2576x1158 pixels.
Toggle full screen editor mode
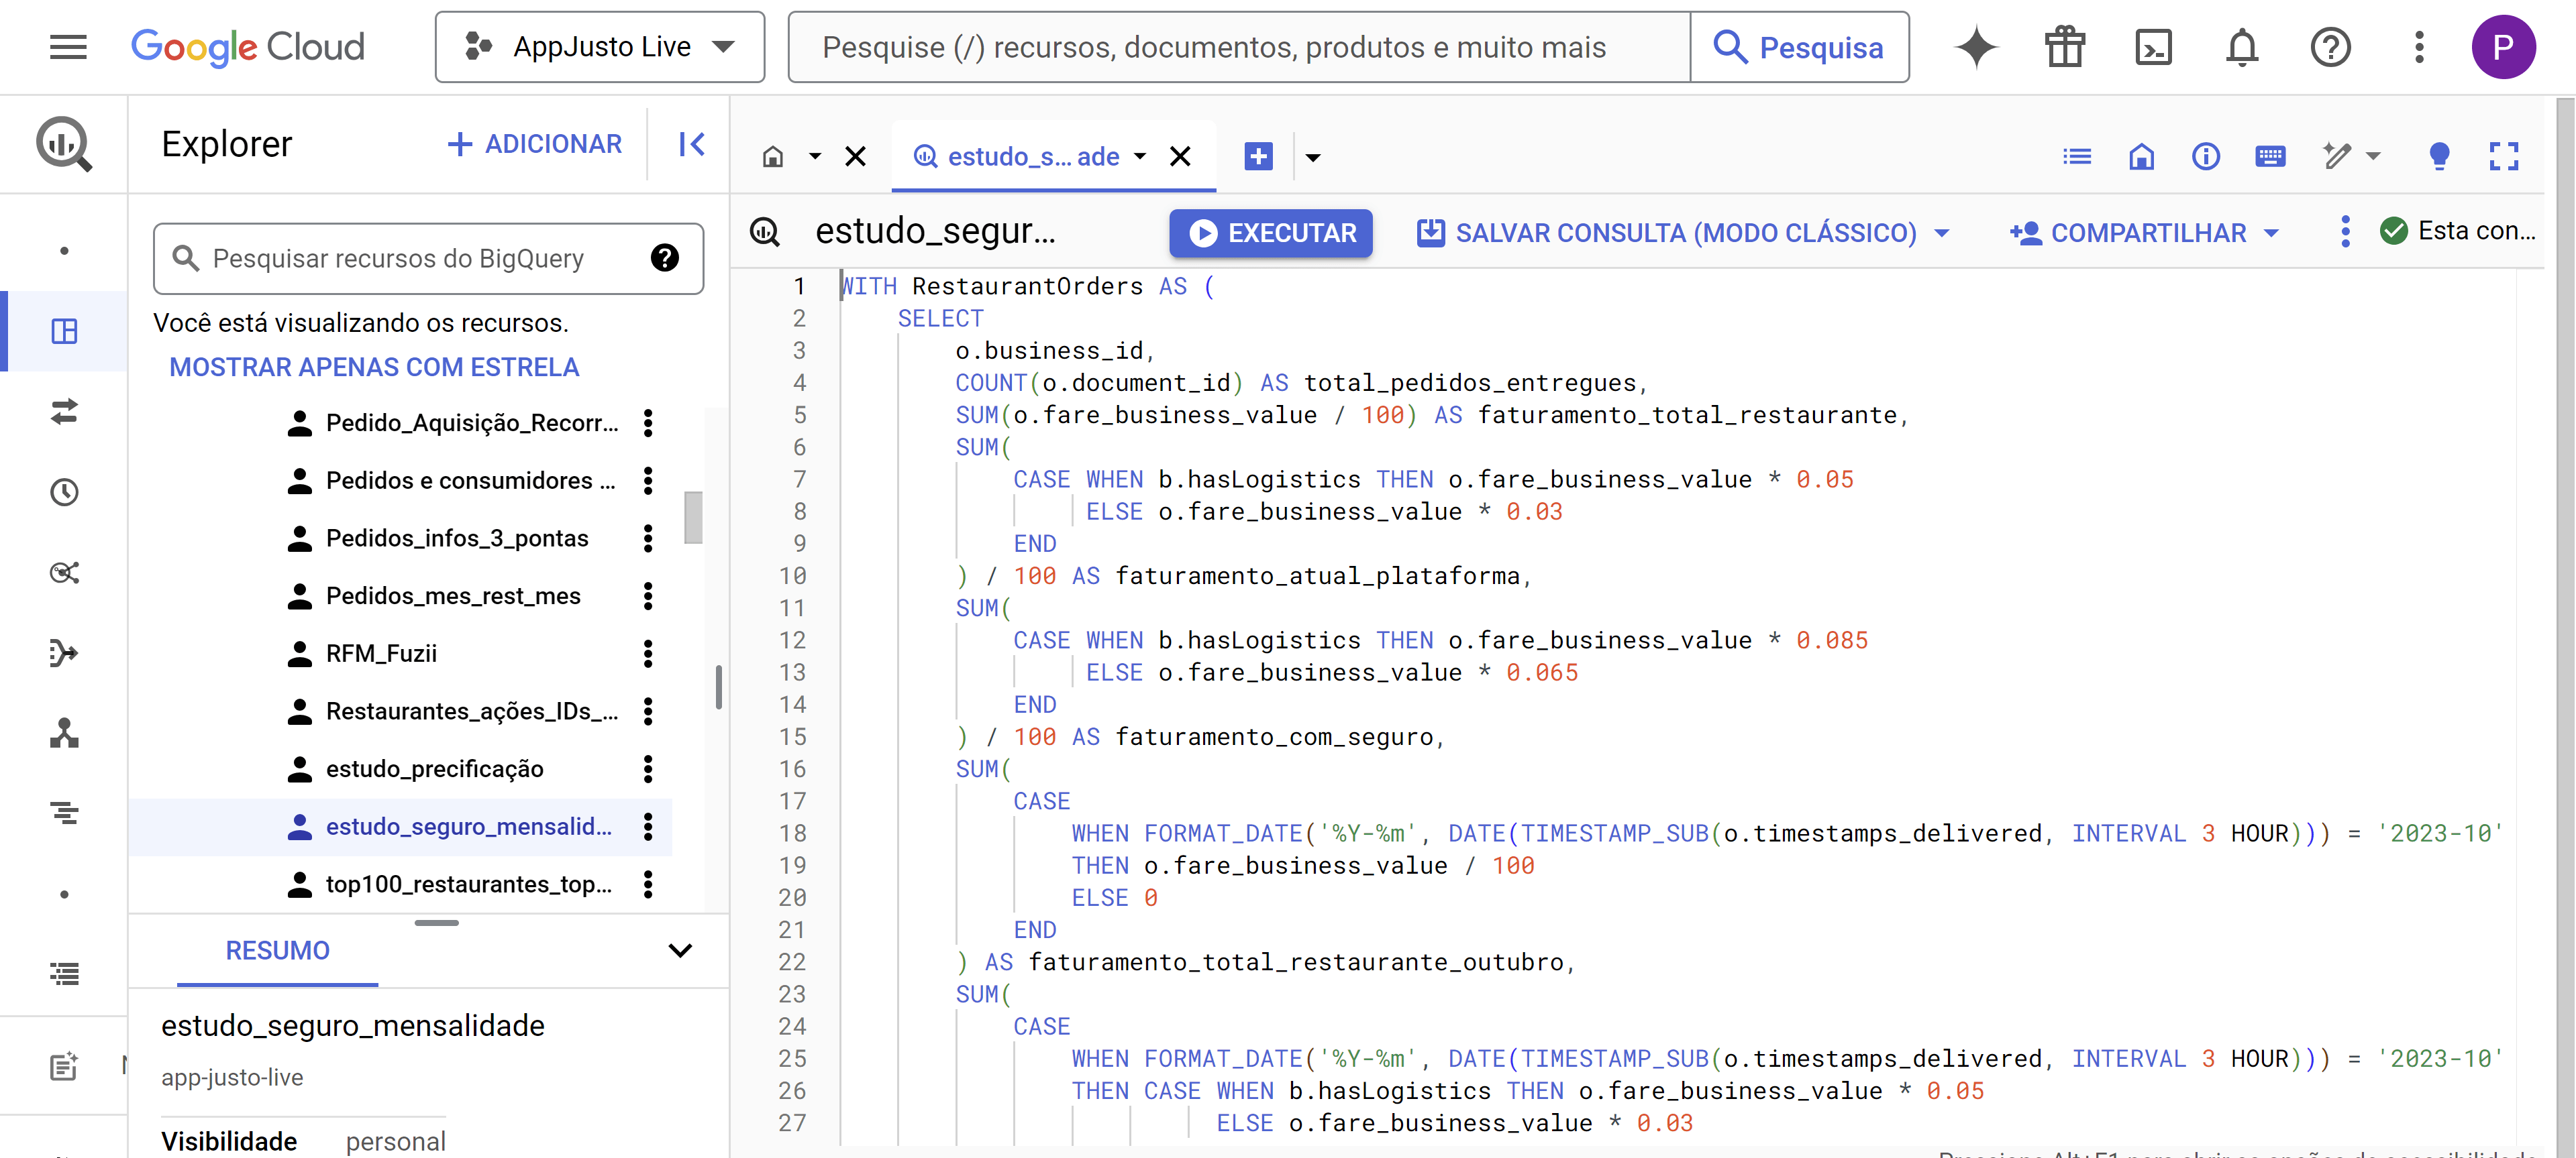tap(2504, 157)
